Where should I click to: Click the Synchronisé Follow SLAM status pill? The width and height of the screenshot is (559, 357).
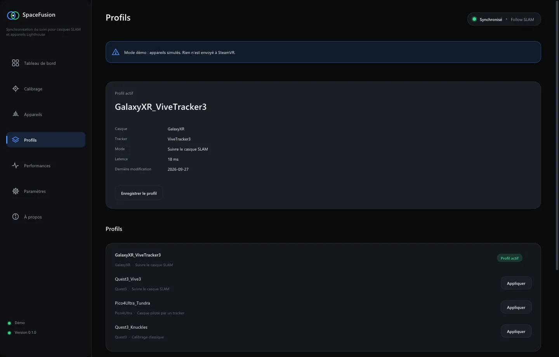point(504,19)
